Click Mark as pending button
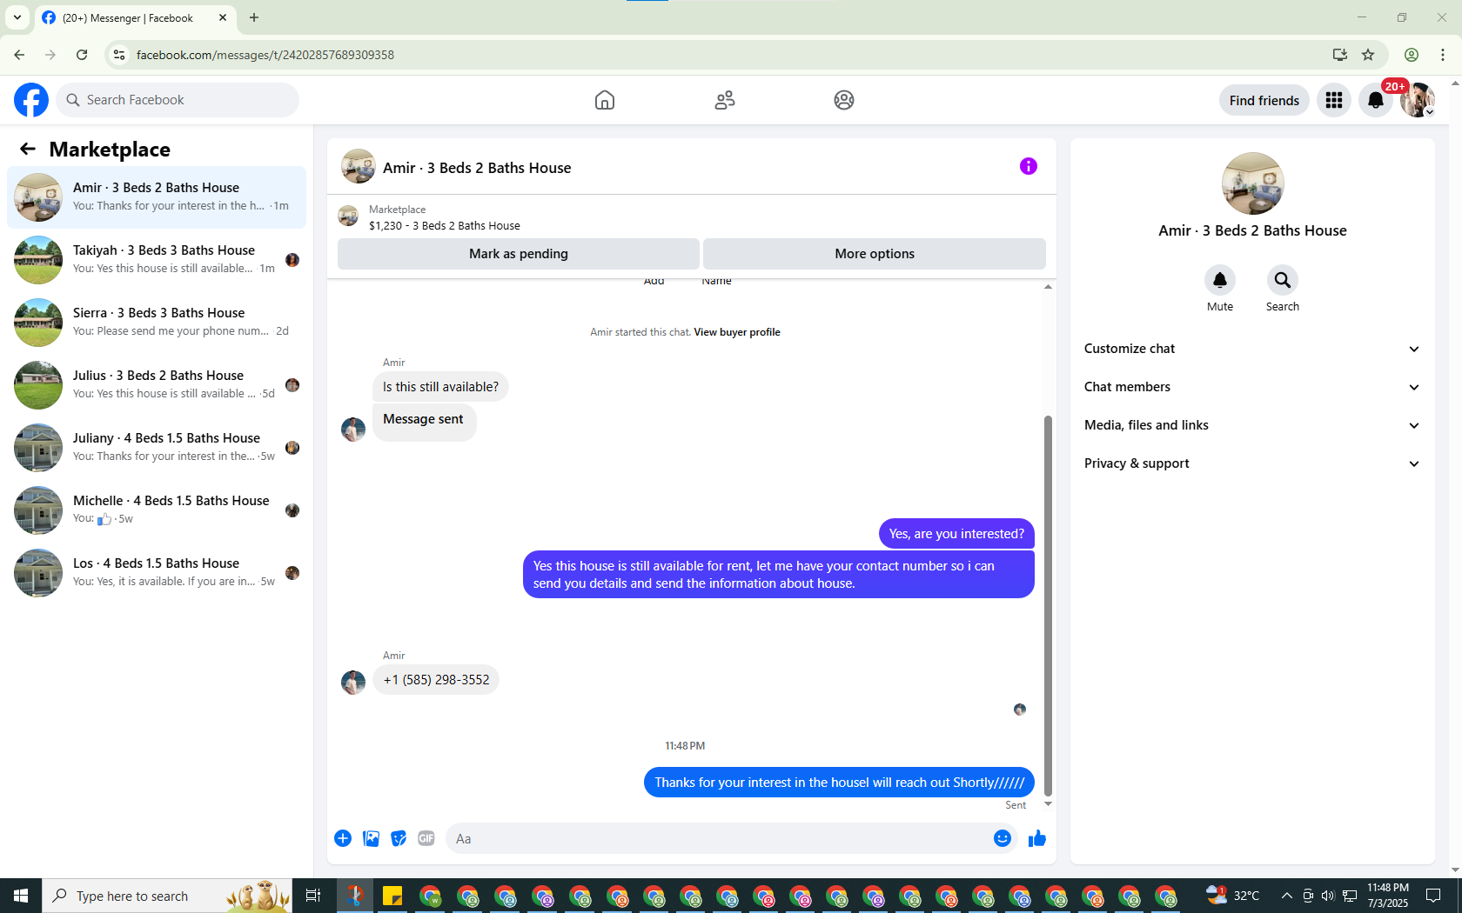This screenshot has height=913, width=1462. tap(519, 254)
